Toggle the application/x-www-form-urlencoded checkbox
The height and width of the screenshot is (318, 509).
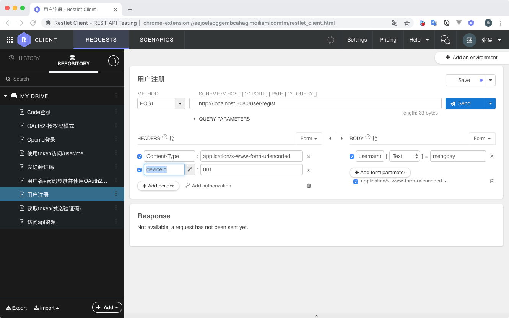click(x=356, y=182)
